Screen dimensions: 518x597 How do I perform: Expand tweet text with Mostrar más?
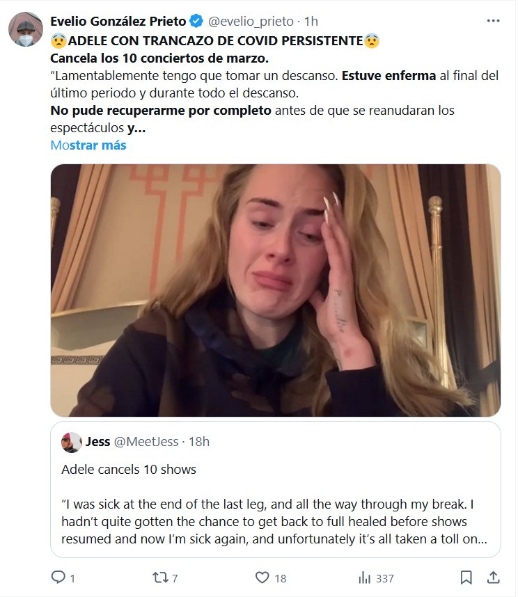click(88, 145)
